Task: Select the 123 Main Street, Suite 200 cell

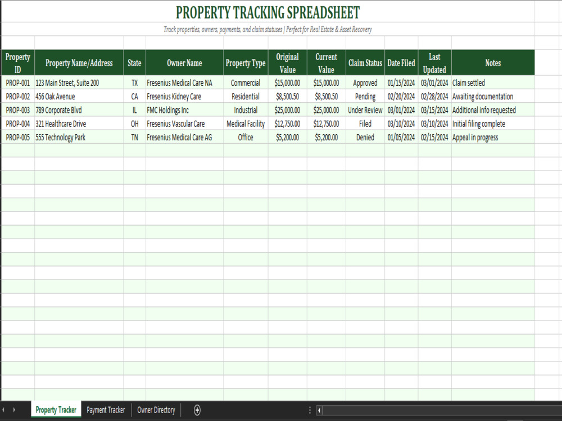Action: (x=79, y=83)
